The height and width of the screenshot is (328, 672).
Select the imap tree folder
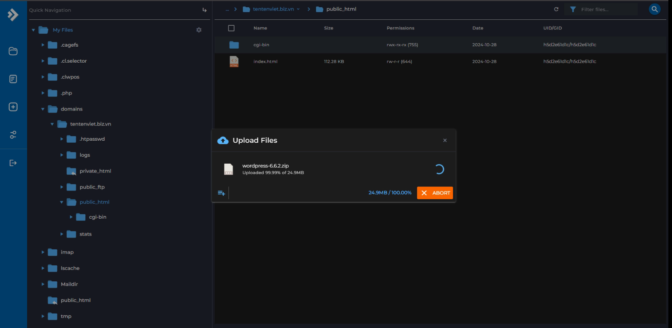pyautogui.click(x=67, y=252)
